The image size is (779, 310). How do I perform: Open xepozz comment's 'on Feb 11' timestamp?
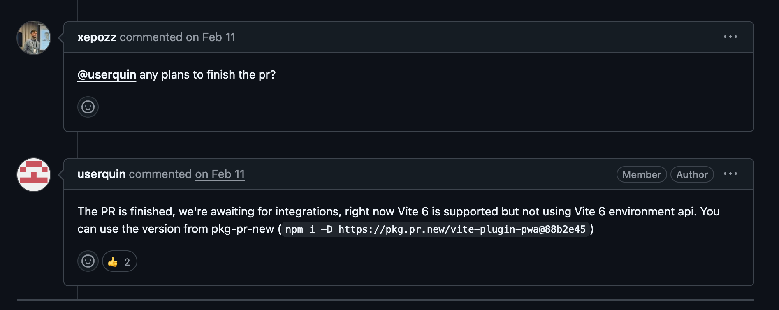[x=211, y=37]
